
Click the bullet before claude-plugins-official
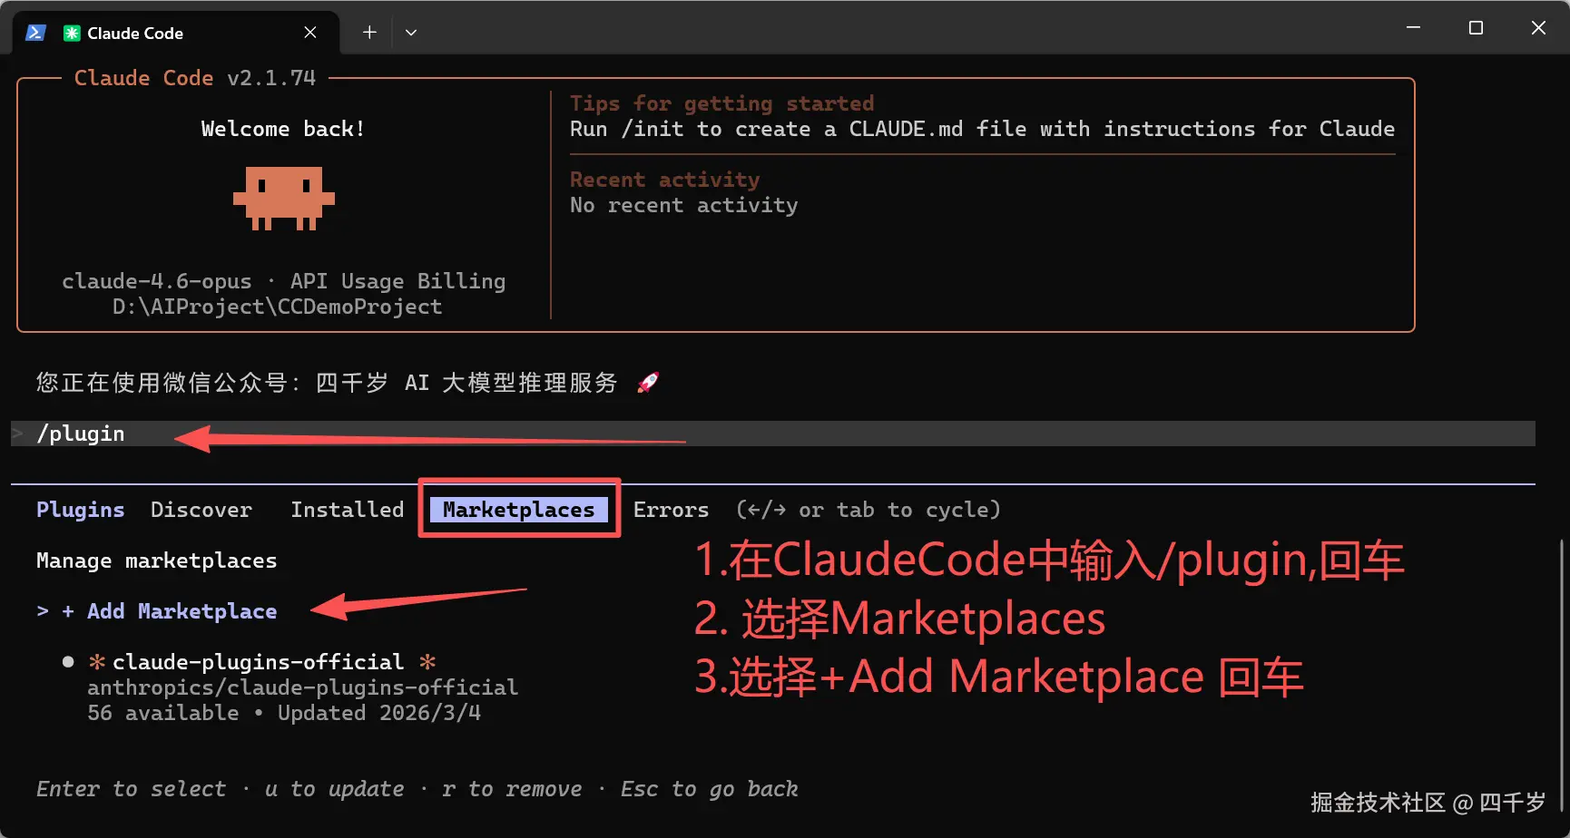click(68, 662)
